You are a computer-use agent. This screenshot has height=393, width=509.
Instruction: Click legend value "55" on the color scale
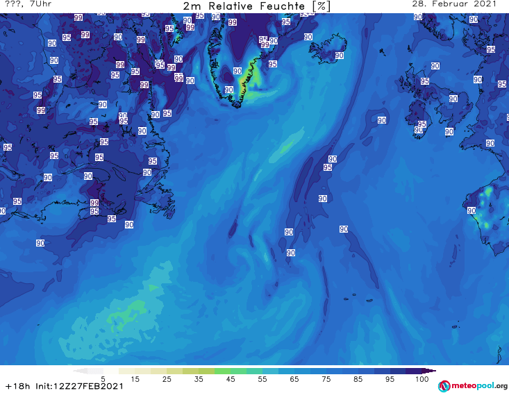click(262, 379)
